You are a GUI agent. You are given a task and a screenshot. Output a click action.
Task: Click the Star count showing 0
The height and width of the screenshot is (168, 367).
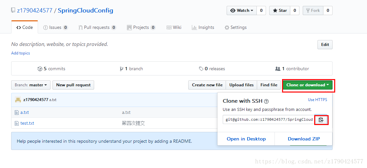pyautogui.click(x=295, y=10)
